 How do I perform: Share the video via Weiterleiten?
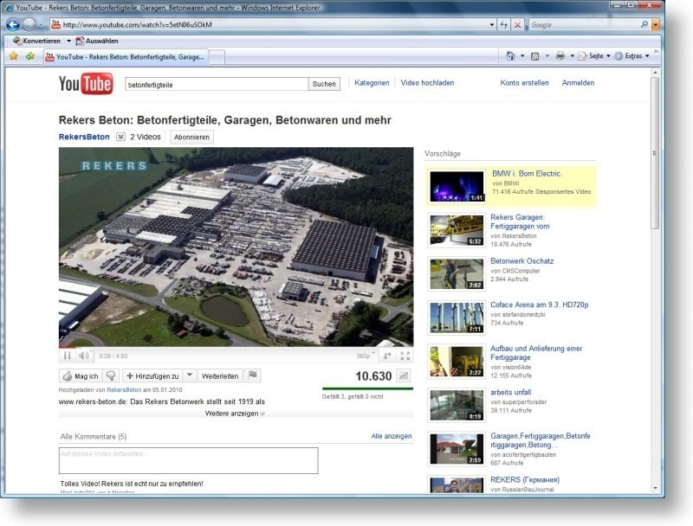[x=220, y=376]
